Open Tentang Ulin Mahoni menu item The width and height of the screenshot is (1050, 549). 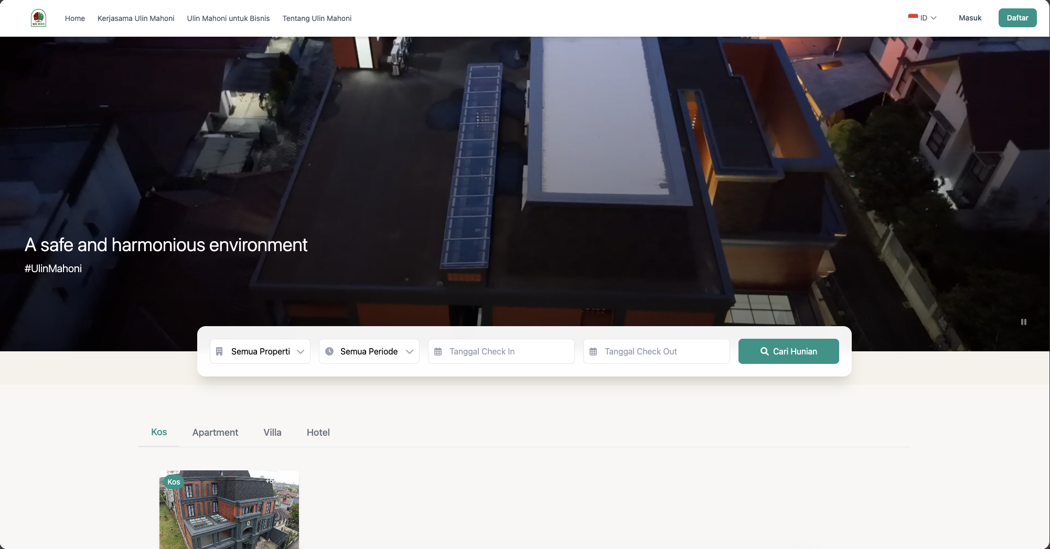[x=317, y=18]
